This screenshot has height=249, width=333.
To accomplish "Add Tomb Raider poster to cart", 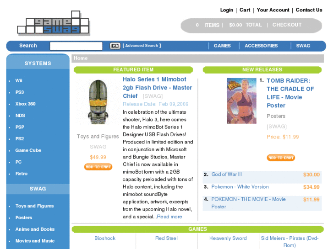I will tap(281, 158).
